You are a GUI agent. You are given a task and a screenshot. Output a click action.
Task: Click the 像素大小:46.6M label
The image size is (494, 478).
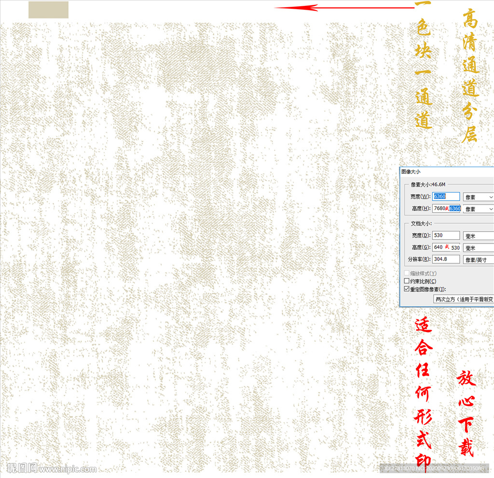click(428, 184)
